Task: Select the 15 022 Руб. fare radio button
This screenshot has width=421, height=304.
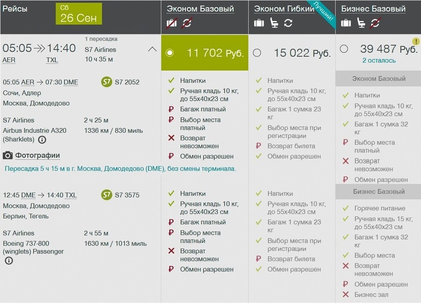Action: point(257,52)
